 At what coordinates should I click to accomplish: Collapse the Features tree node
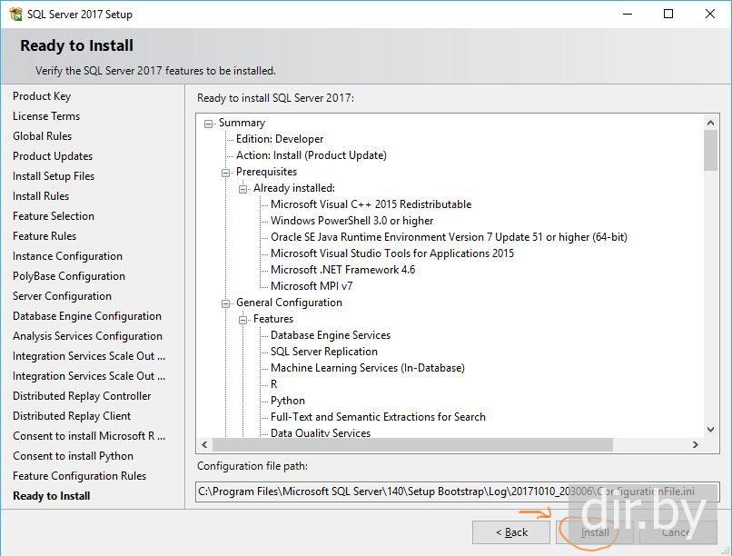pyautogui.click(x=243, y=319)
